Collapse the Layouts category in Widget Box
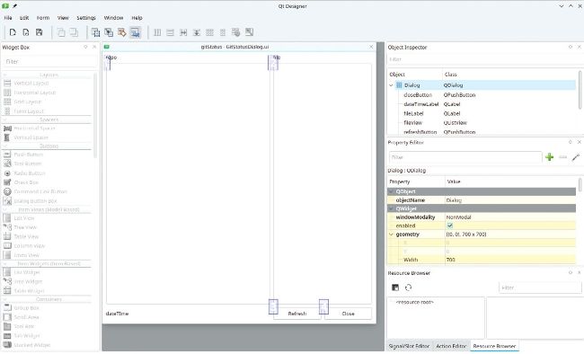The width and height of the screenshot is (584, 354). tap(5, 75)
